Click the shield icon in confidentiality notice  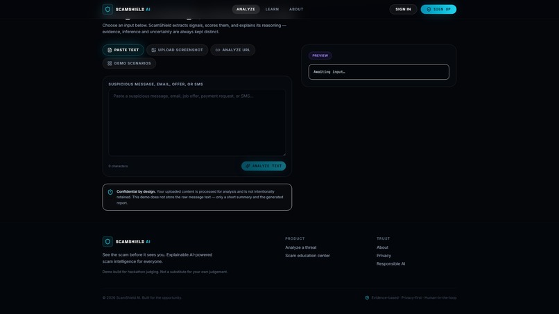coord(110,192)
